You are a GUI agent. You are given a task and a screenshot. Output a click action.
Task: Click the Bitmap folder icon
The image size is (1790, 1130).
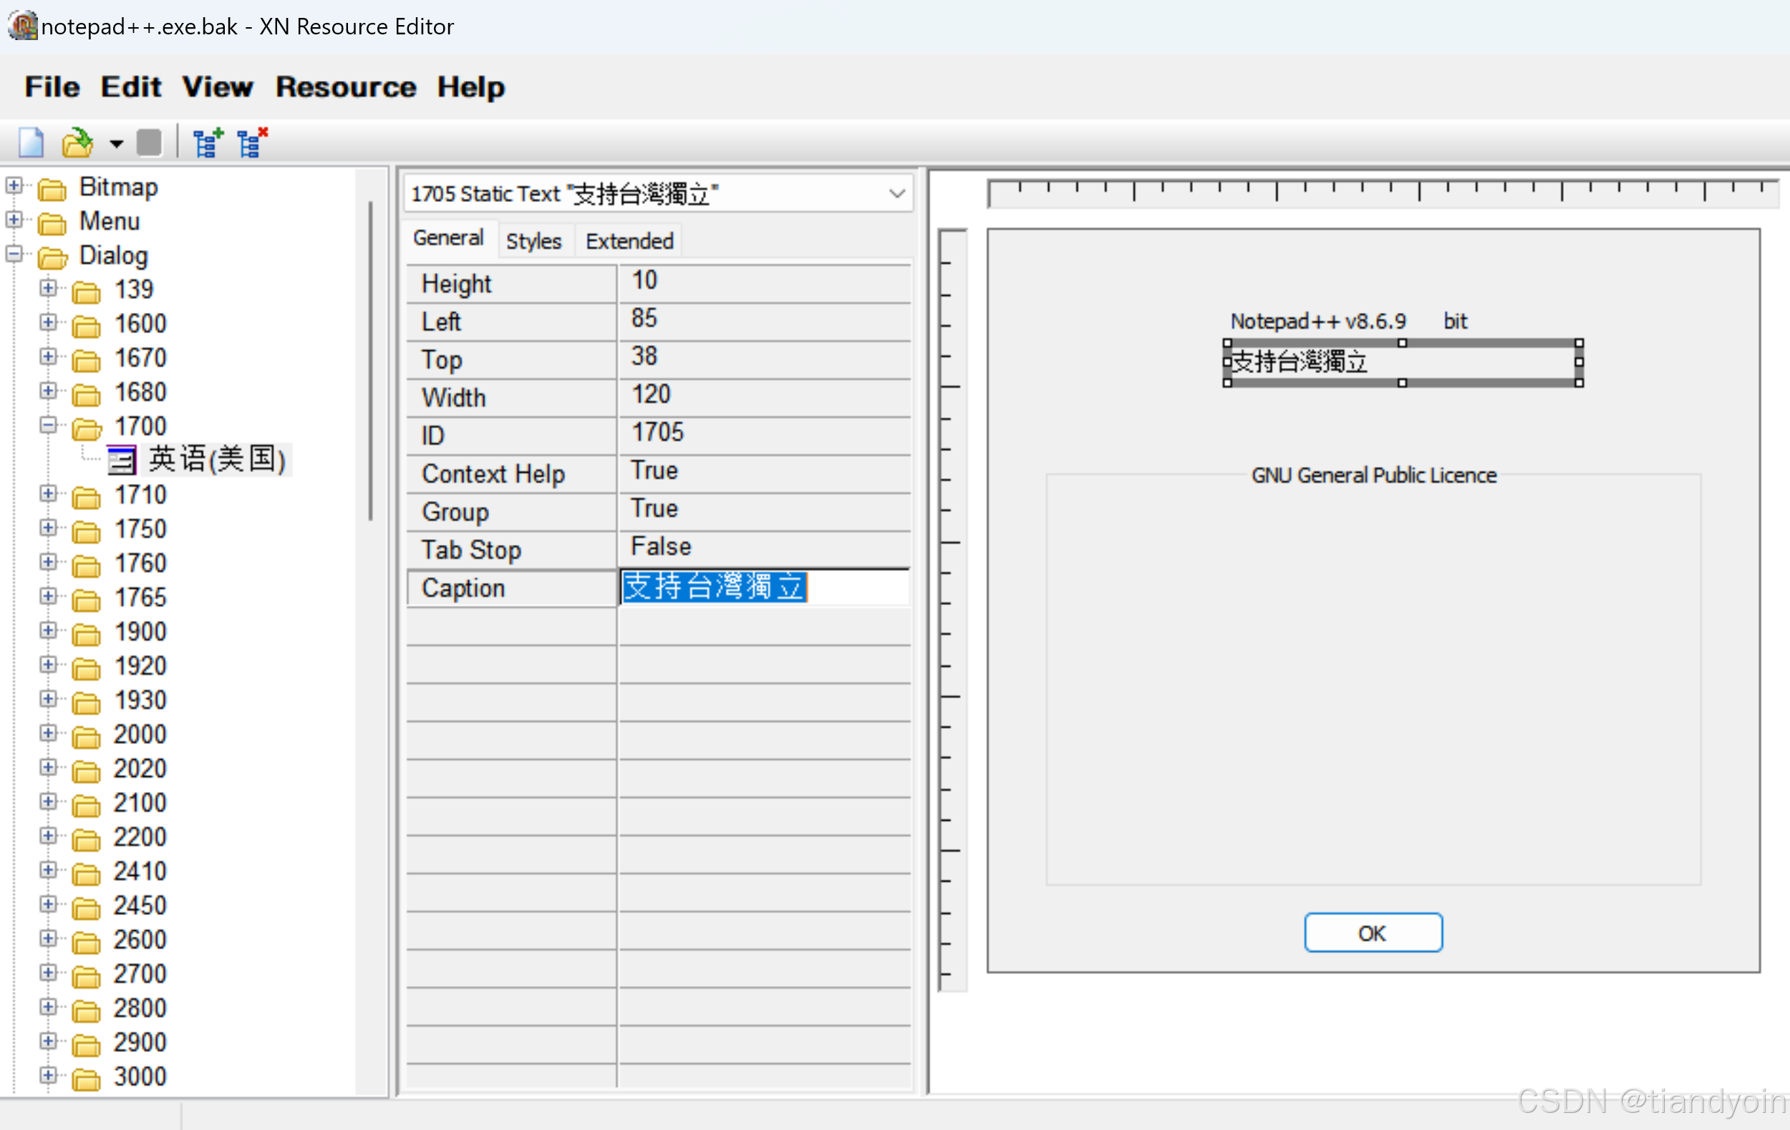52,190
